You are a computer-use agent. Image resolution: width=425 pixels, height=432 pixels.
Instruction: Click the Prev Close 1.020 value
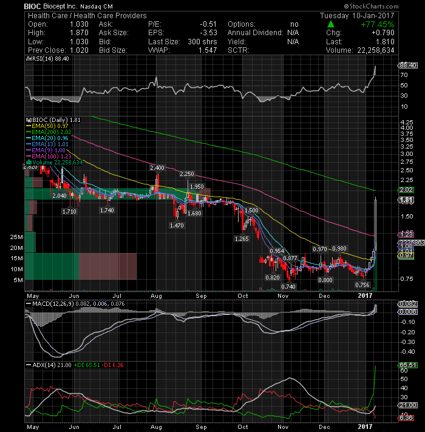point(79,50)
